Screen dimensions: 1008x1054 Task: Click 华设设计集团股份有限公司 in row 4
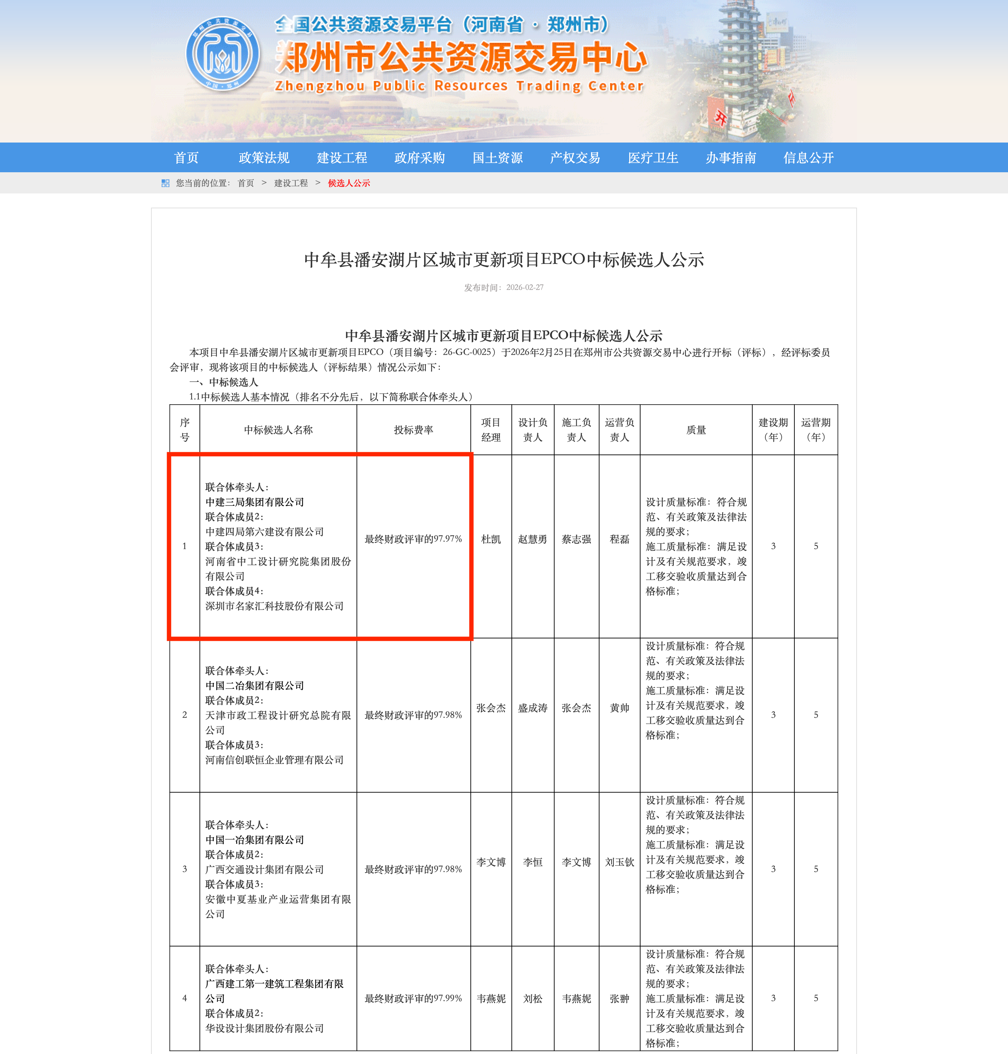[x=264, y=1028]
